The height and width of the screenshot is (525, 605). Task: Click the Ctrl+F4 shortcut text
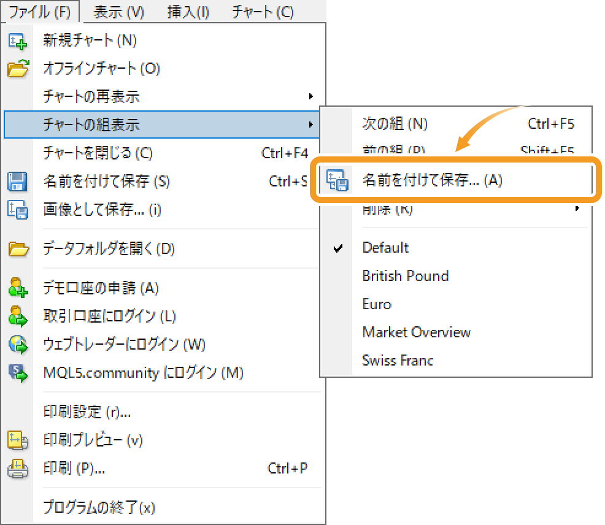285,153
